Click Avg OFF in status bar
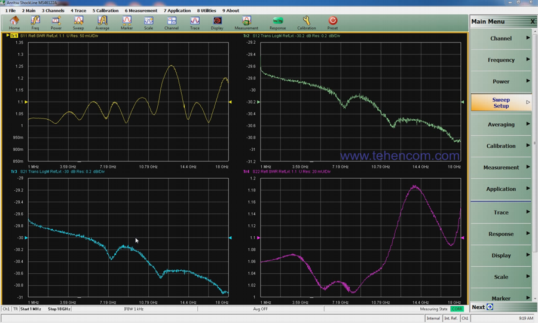The image size is (538, 323). pyautogui.click(x=261, y=309)
